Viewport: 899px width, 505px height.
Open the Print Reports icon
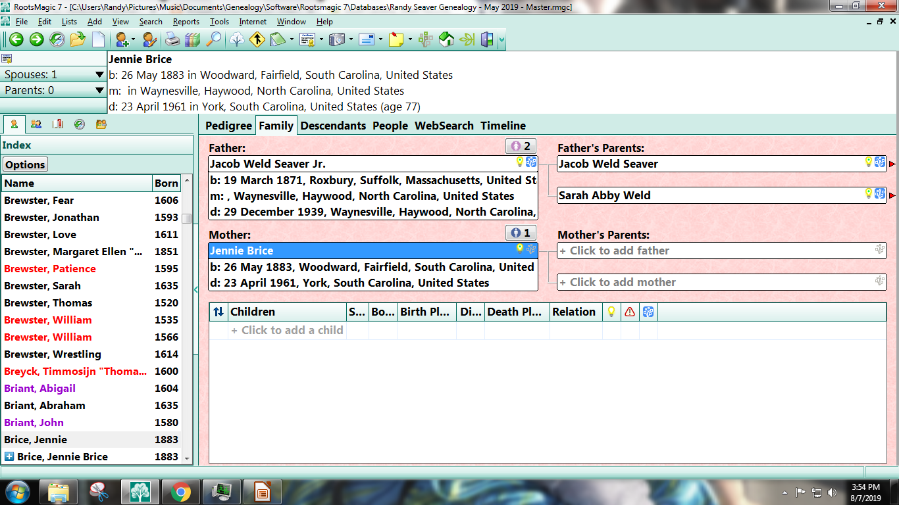pos(173,39)
